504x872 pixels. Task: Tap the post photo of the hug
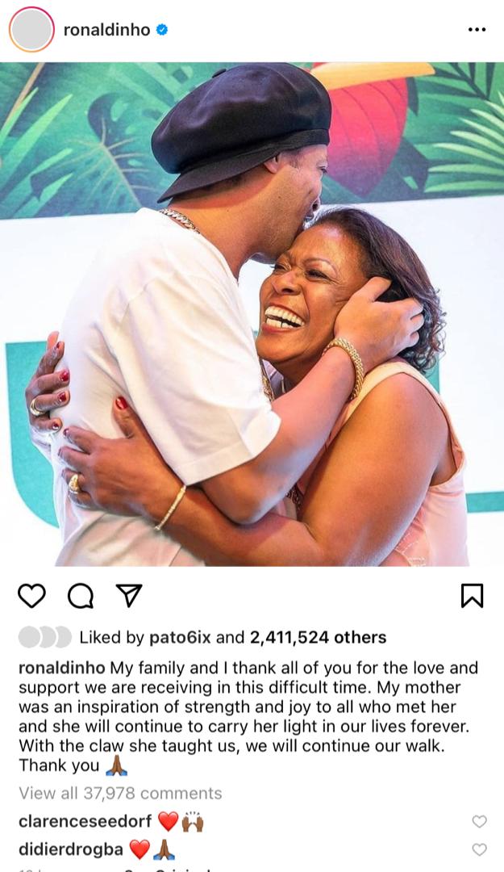[x=252, y=314]
